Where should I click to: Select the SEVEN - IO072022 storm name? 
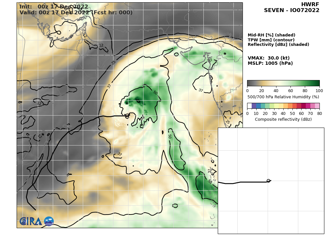291,10
